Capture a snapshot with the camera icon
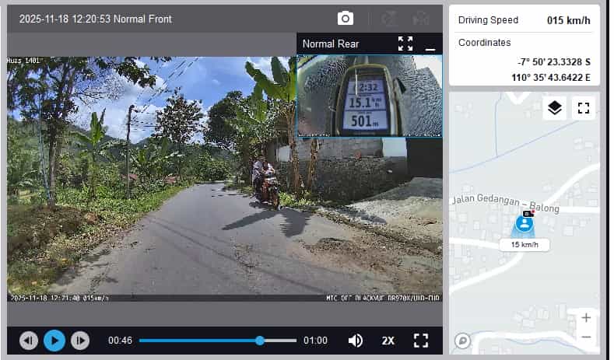 click(x=346, y=19)
